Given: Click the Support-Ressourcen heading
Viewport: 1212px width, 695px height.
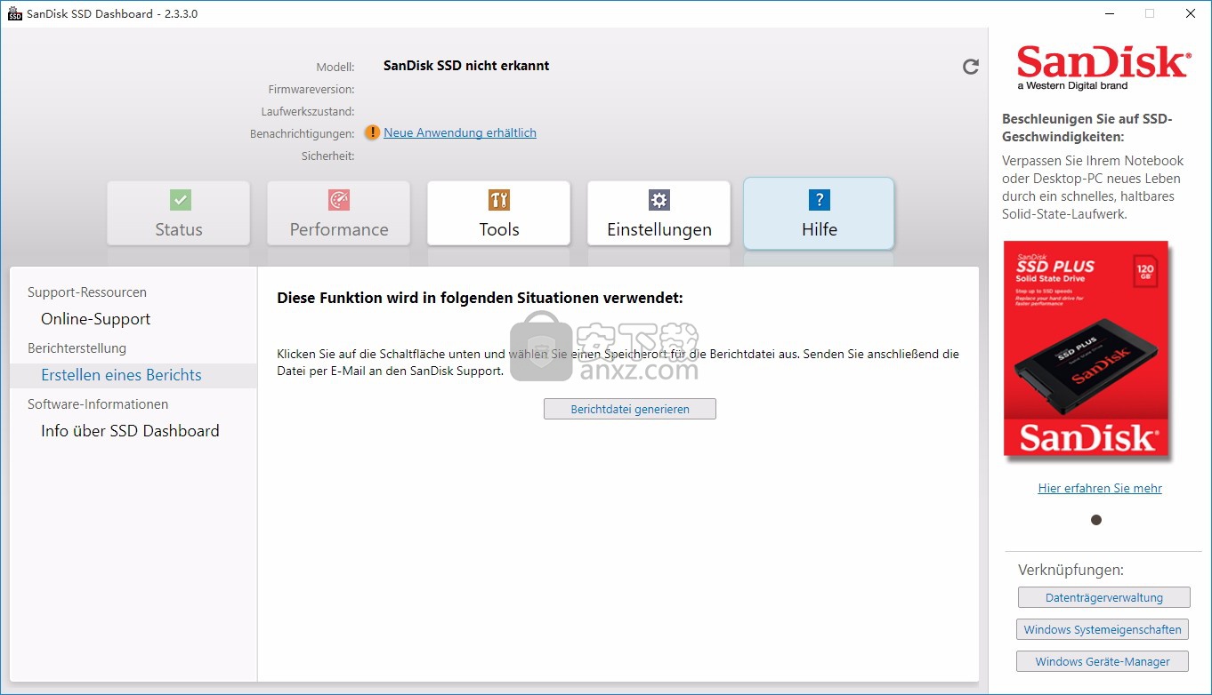Looking at the screenshot, I should [x=87, y=292].
